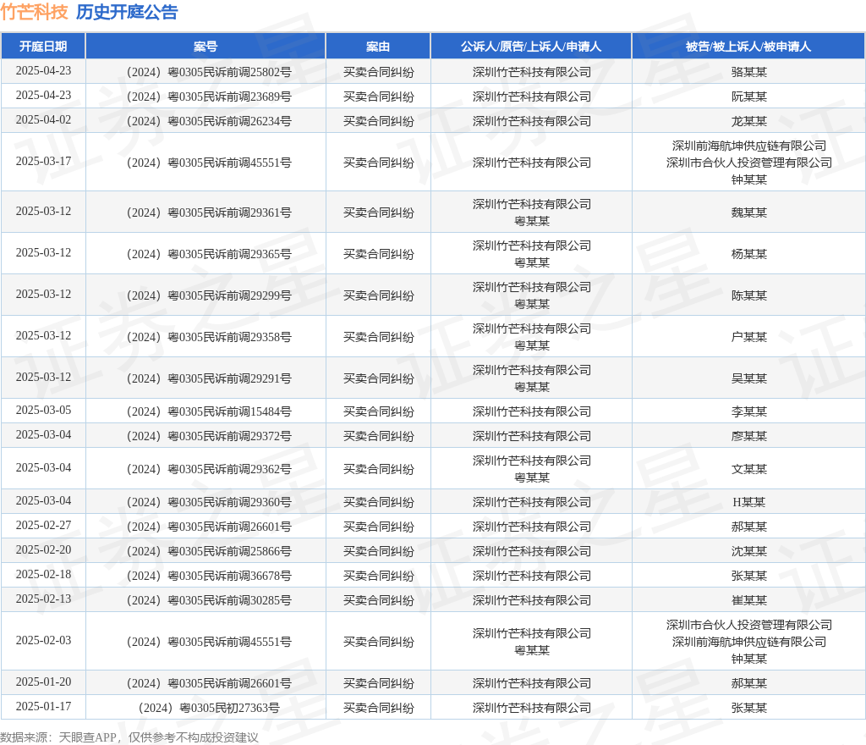Select the date 2025-02-03

pos(44,641)
